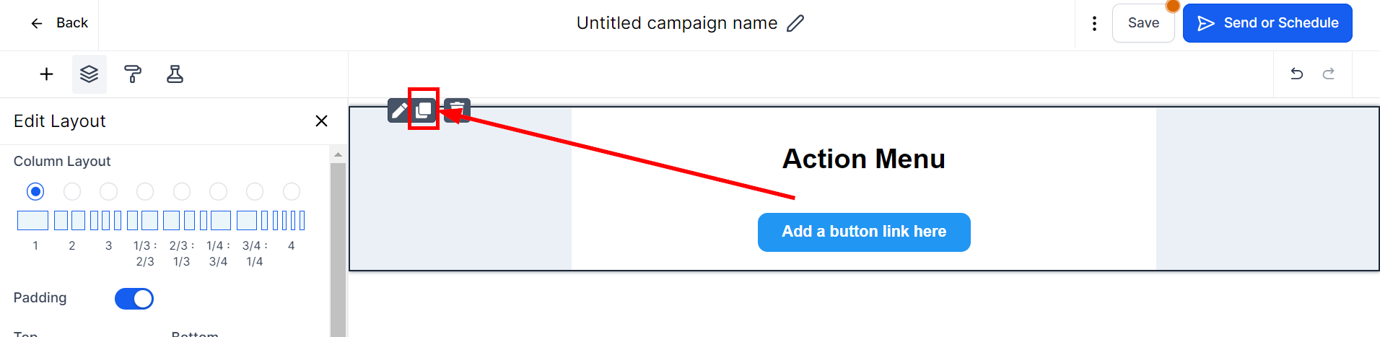This screenshot has width=1380, height=337.
Task: Click the flask testing icon
Action: 175,74
